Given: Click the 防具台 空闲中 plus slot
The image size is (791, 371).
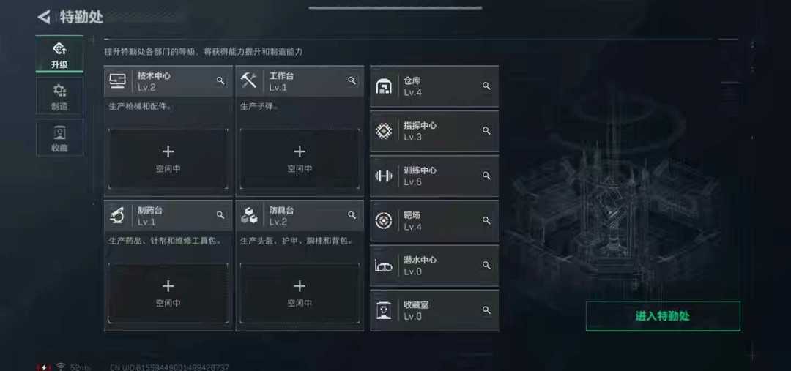Looking at the screenshot, I should (x=300, y=293).
